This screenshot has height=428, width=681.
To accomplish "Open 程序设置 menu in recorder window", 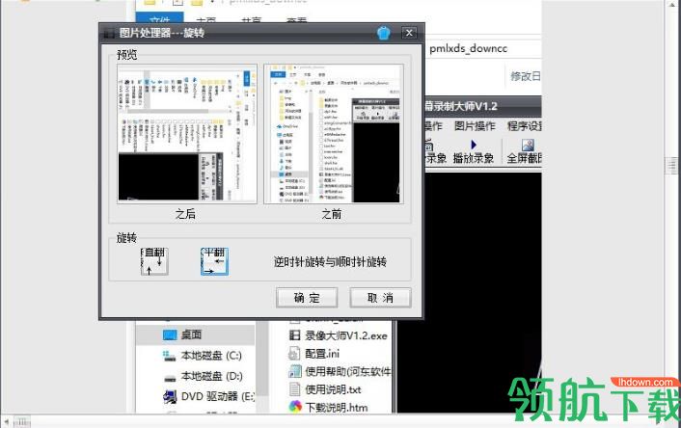I will [524, 126].
